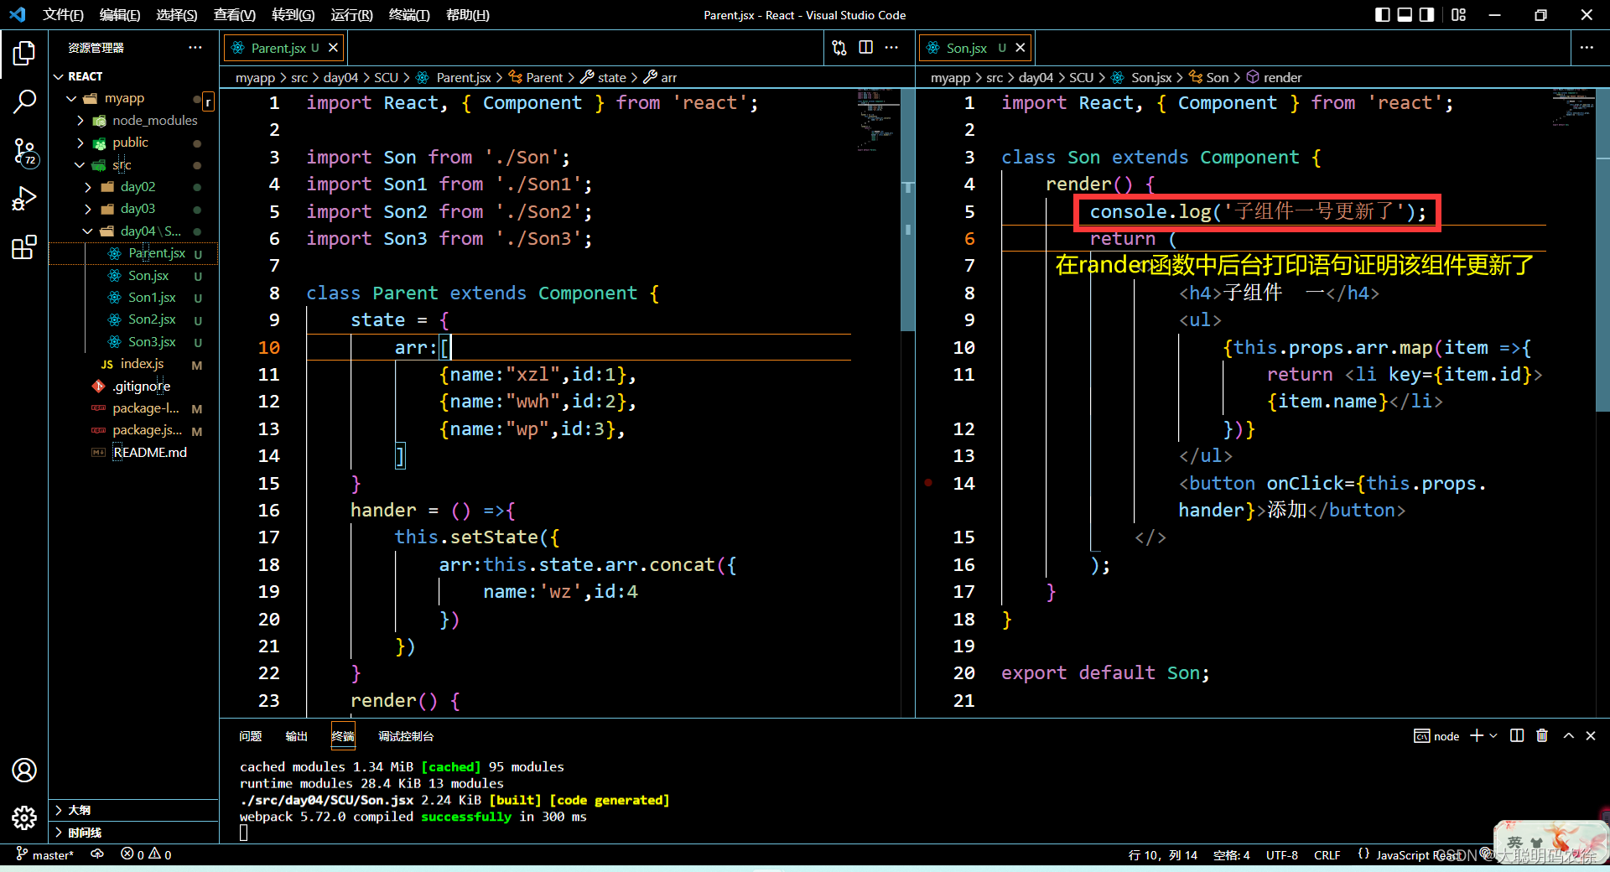Kill terminal with trash icon
The width and height of the screenshot is (1610, 872).
coord(1542,735)
